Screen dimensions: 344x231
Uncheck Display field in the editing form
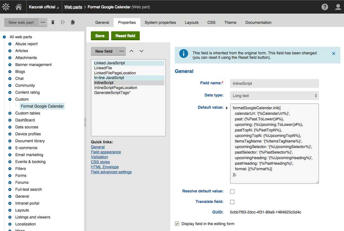(177, 224)
